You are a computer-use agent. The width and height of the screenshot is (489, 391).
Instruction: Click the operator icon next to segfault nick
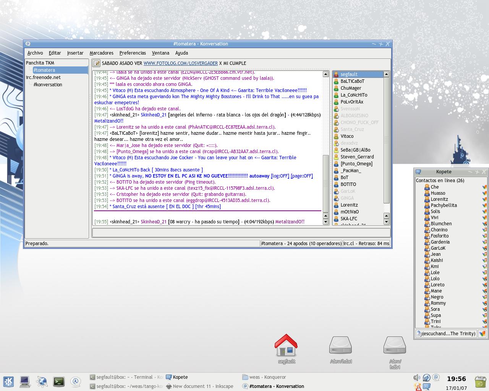(336, 74)
